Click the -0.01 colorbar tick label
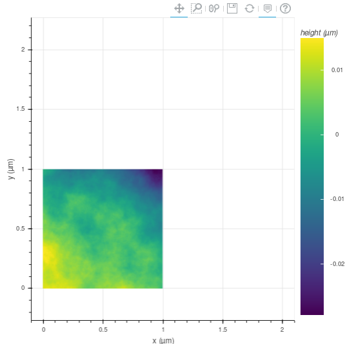The height and width of the screenshot is (344, 347). [337, 199]
